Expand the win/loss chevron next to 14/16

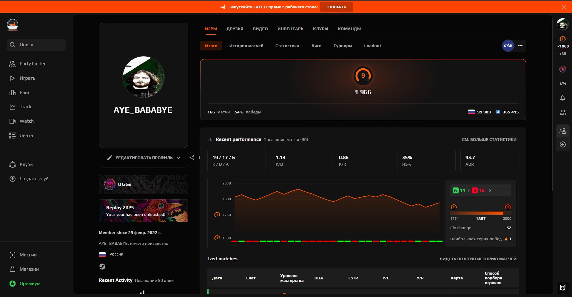pyautogui.click(x=490, y=190)
